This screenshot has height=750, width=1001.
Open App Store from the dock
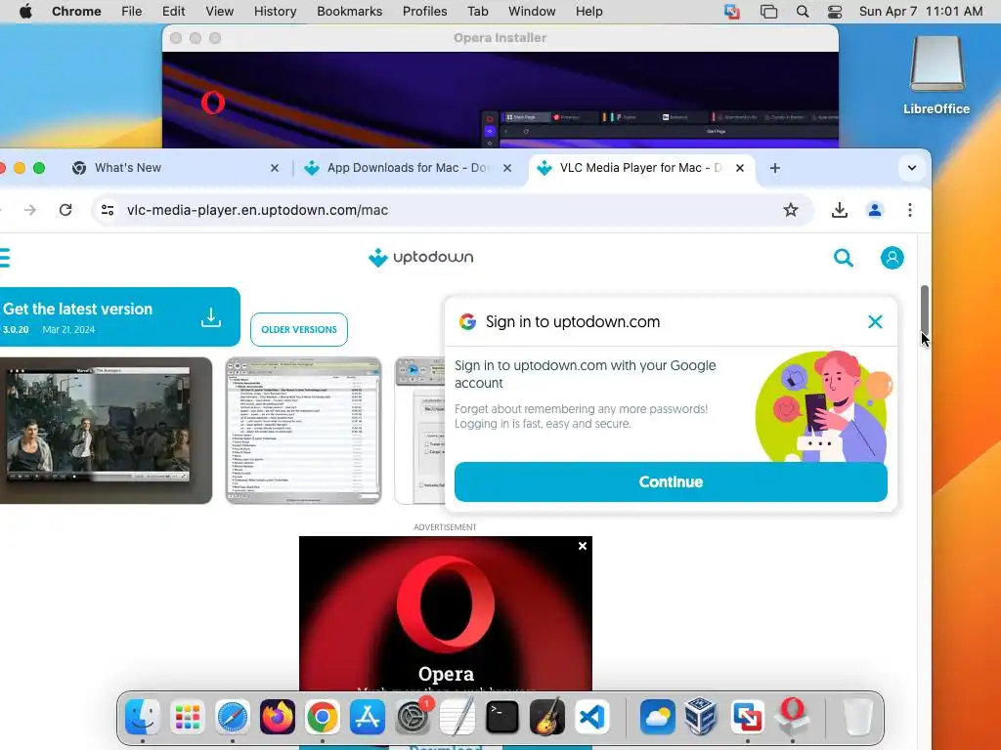368,717
